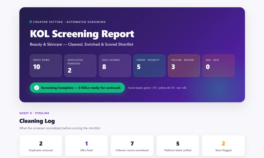Viewport: 264px width, 158px height.
Task: Select the URLs fixed log card
Action: click(86, 146)
